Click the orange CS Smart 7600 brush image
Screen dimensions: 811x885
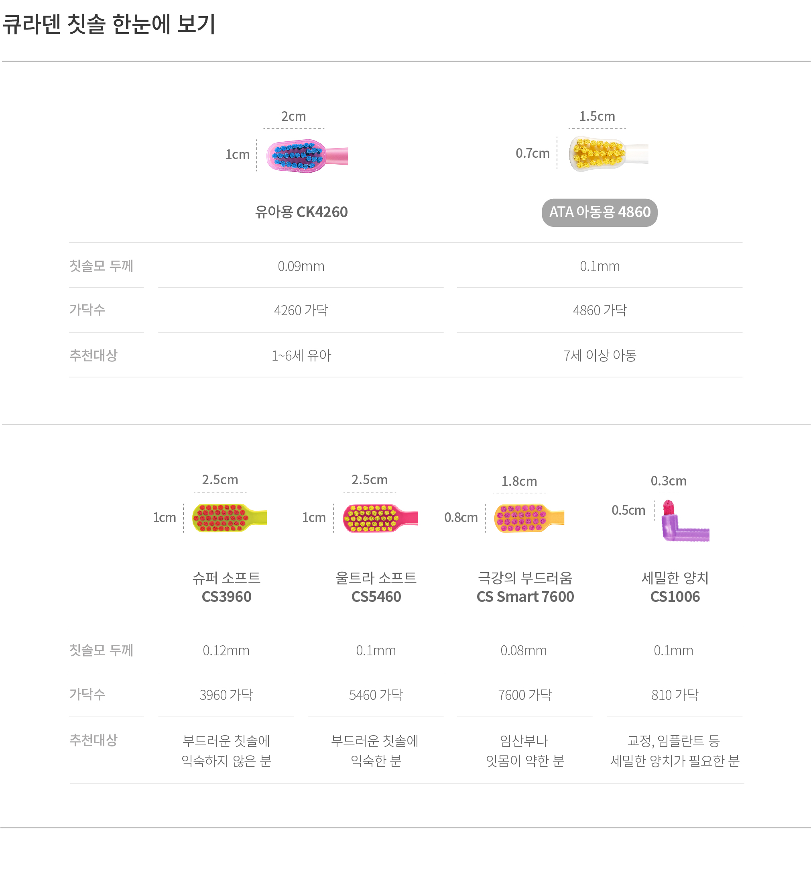pyautogui.click(x=529, y=518)
